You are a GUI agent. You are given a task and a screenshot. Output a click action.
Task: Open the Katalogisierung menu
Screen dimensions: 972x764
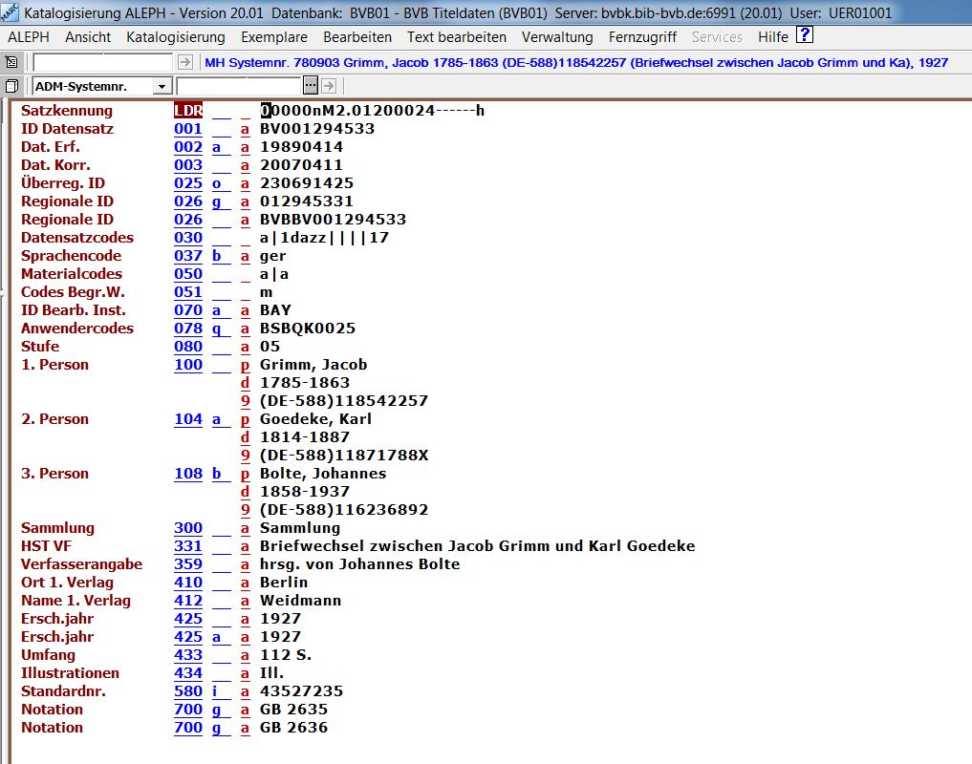(x=176, y=37)
